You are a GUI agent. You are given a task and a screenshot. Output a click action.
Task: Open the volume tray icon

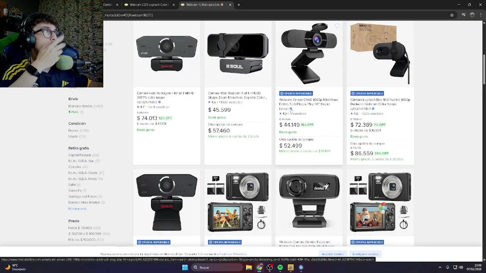point(461,268)
